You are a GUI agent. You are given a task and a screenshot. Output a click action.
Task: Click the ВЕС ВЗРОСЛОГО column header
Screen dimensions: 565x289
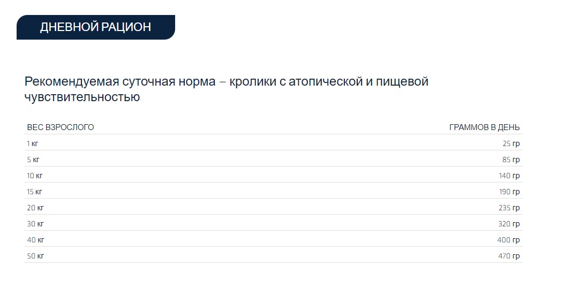point(61,127)
